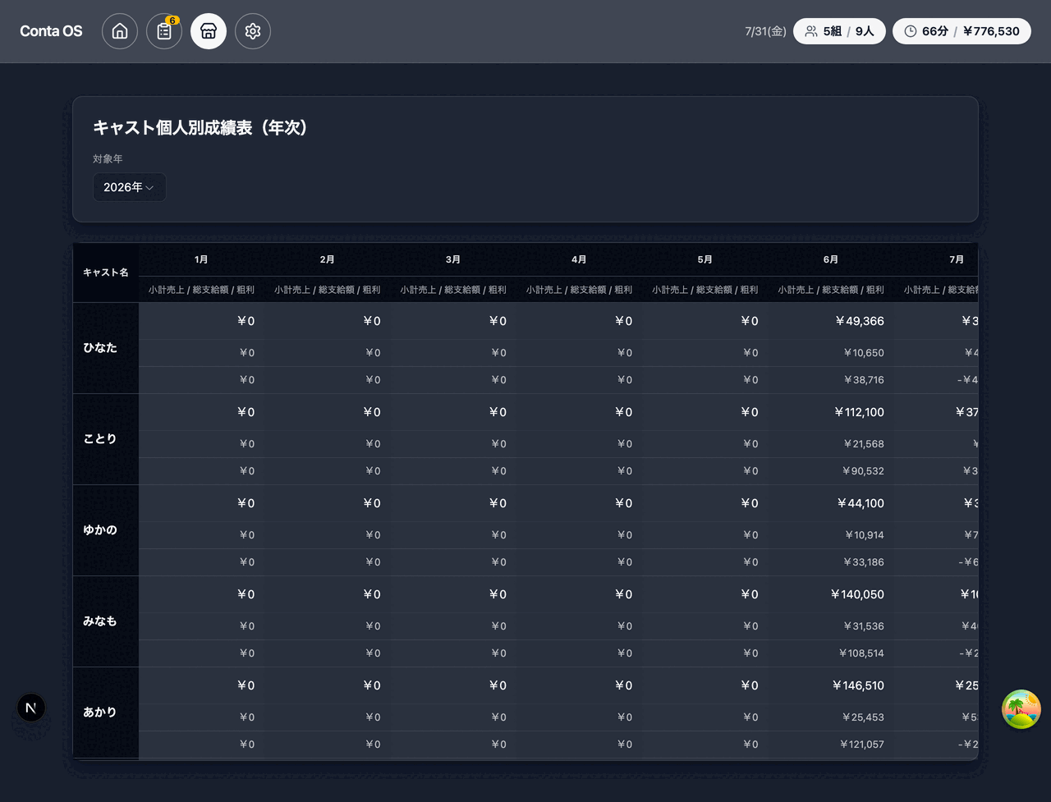1051x802 pixels.
Task: Select the store icon in navigation
Action: 209,31
